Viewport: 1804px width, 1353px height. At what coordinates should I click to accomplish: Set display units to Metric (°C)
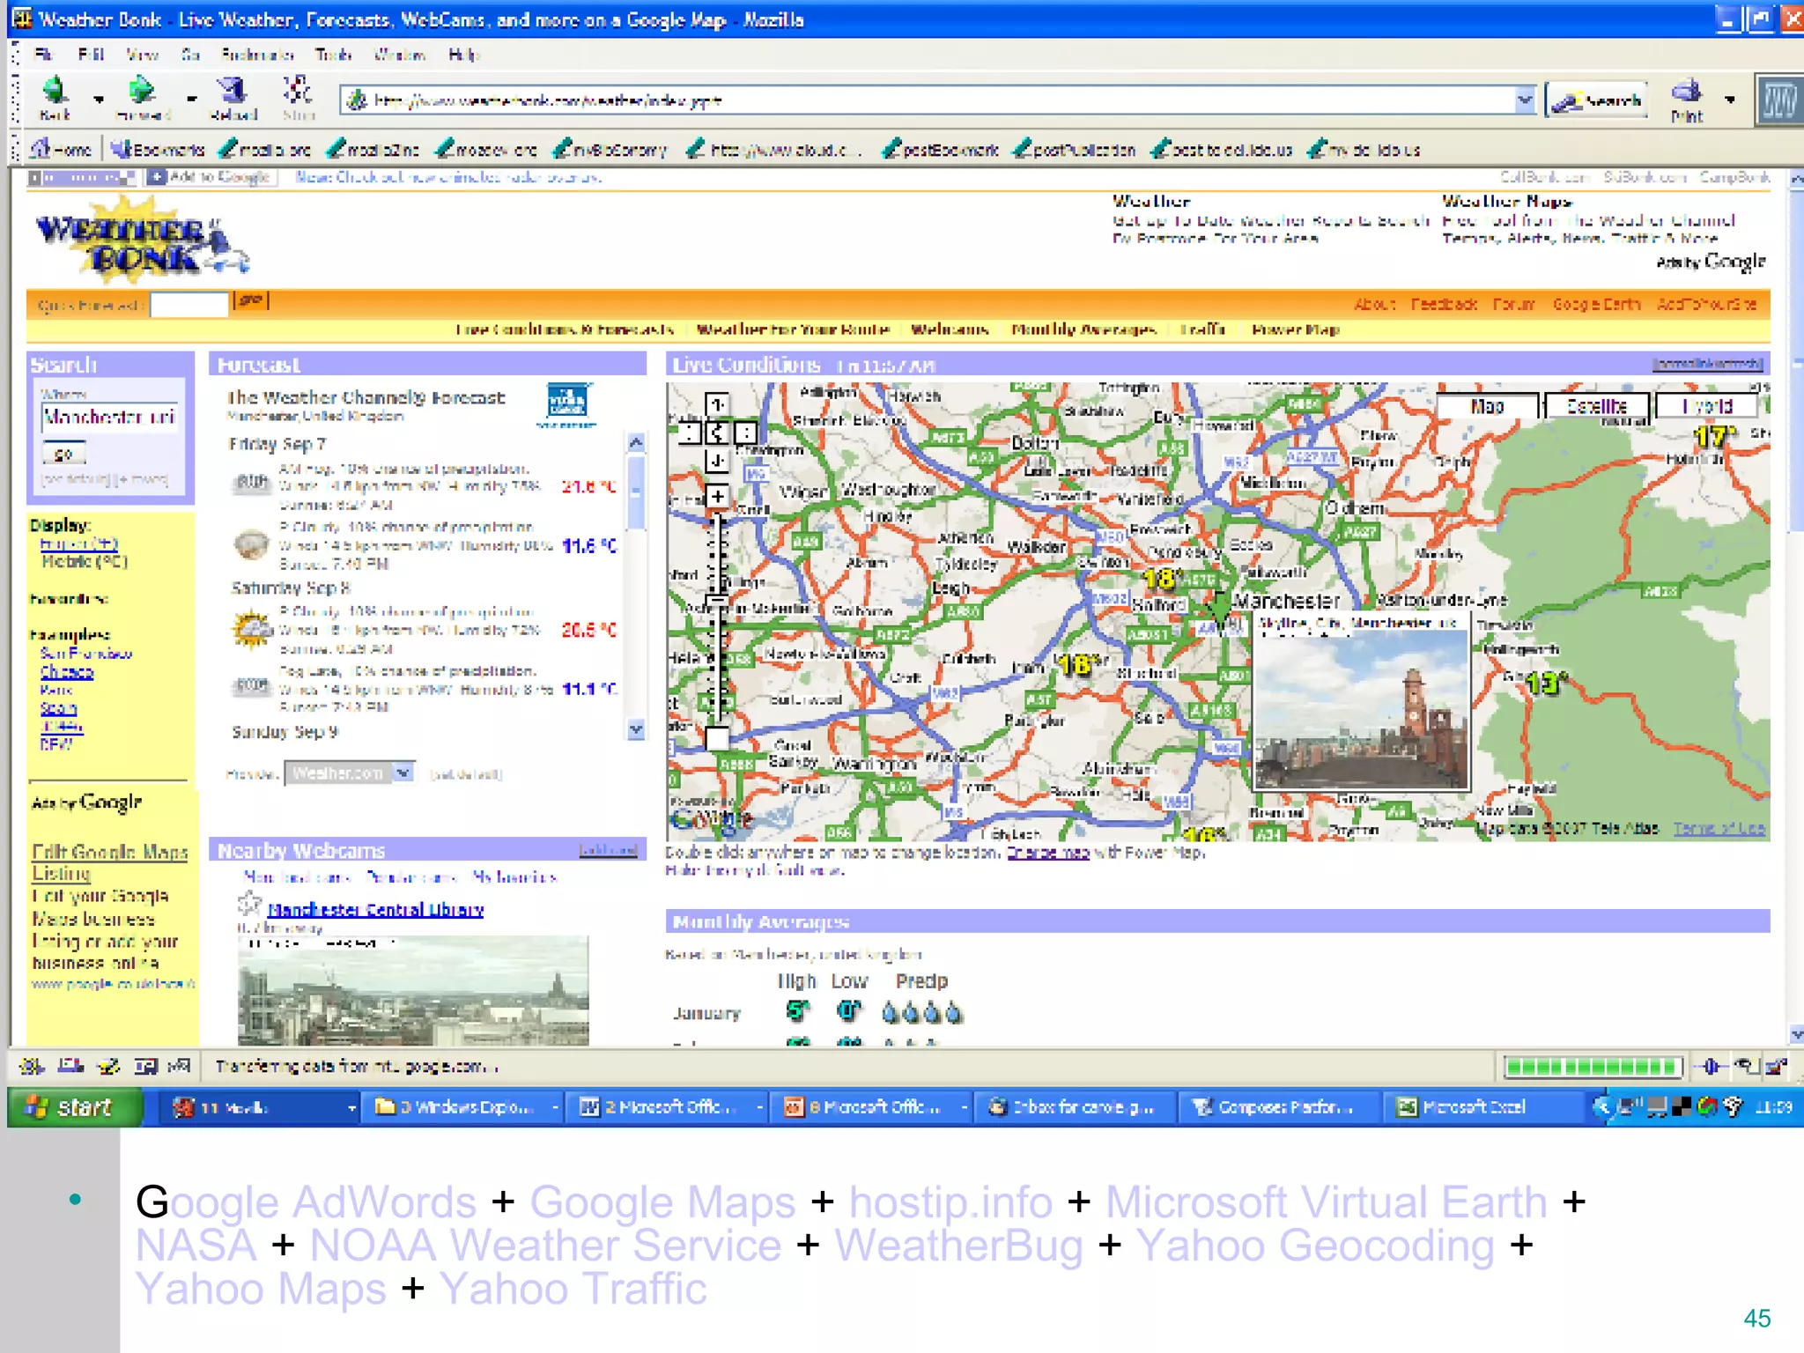click(85, 561)
